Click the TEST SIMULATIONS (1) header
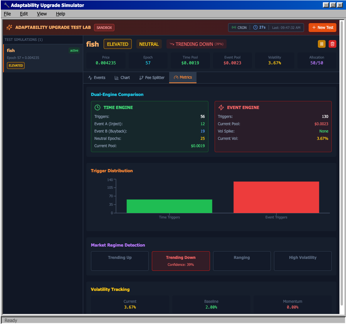This screenshot has height=324, width=346. tap(24, 40)
